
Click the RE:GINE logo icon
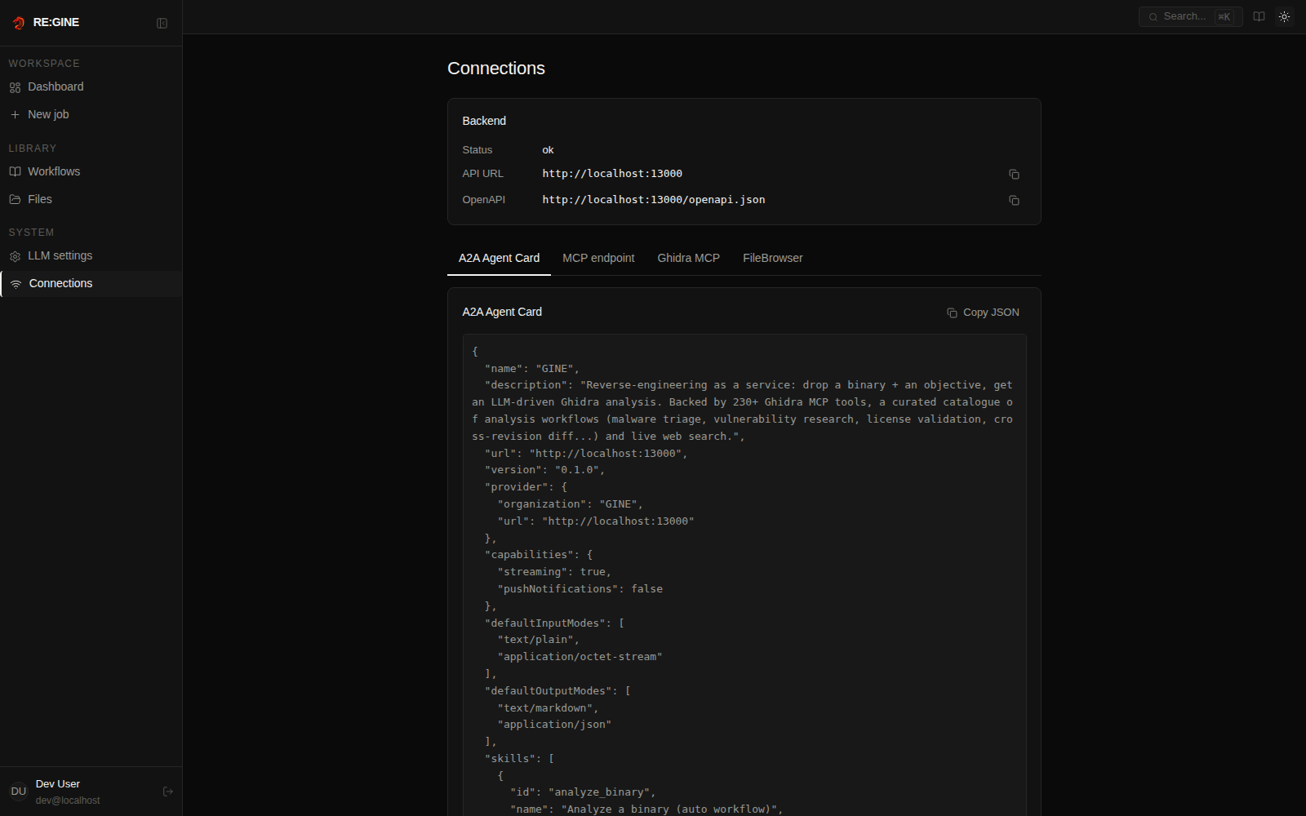[19, 23]
